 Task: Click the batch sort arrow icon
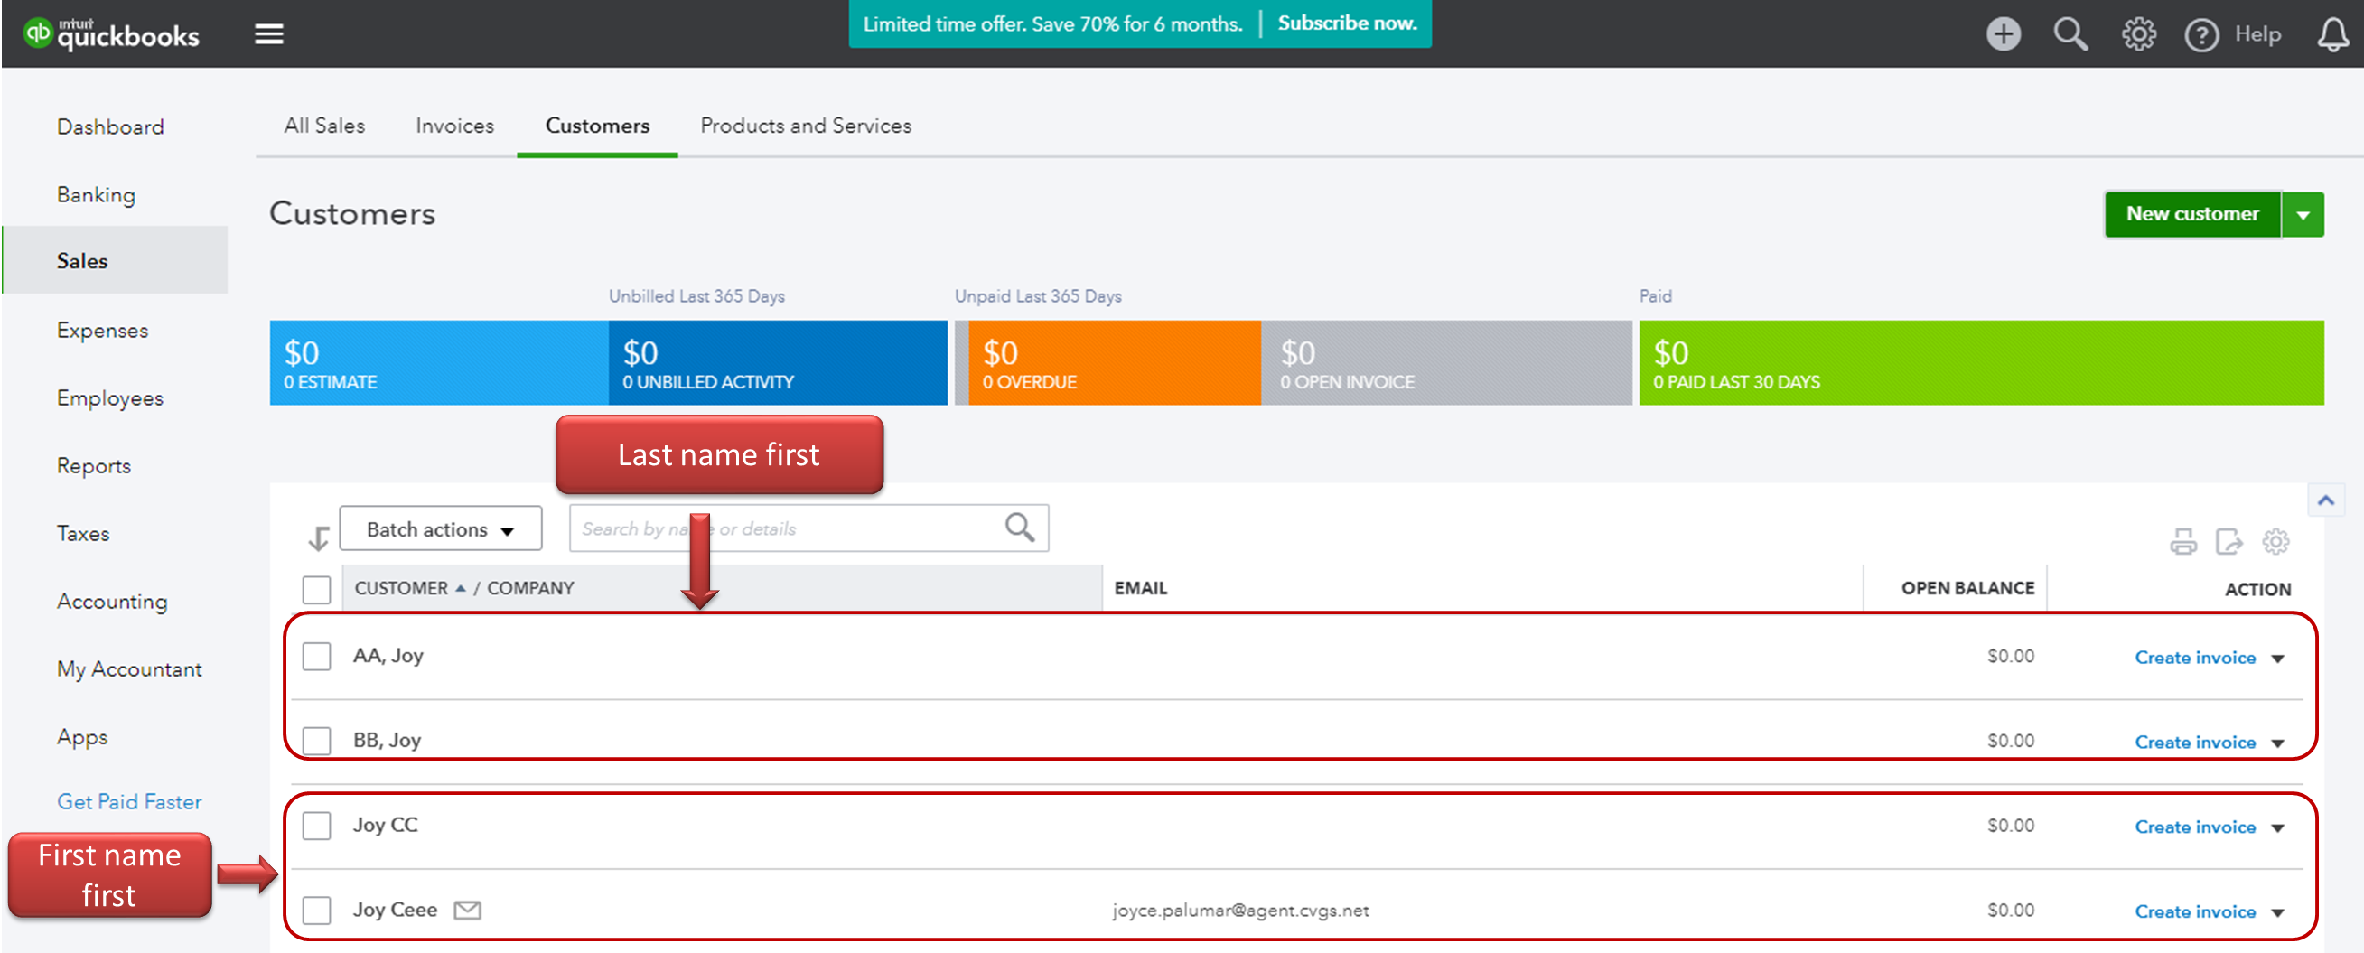click(319, 538)
